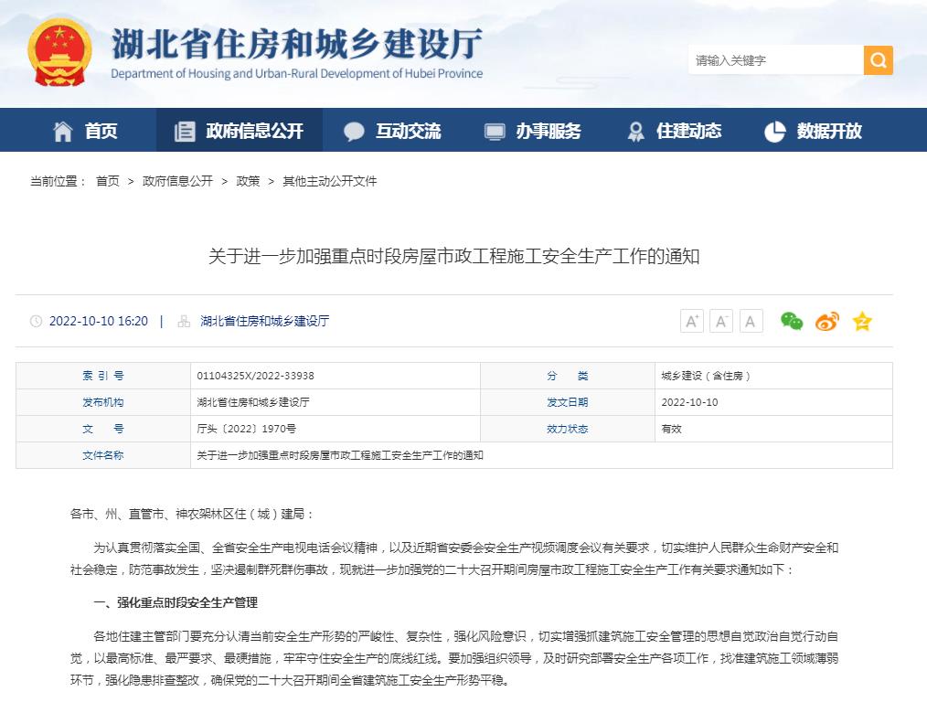The width and height of the screenshot is (927, 702).
Task: Share the article via the WeChat icon
Action: point(792,321)
